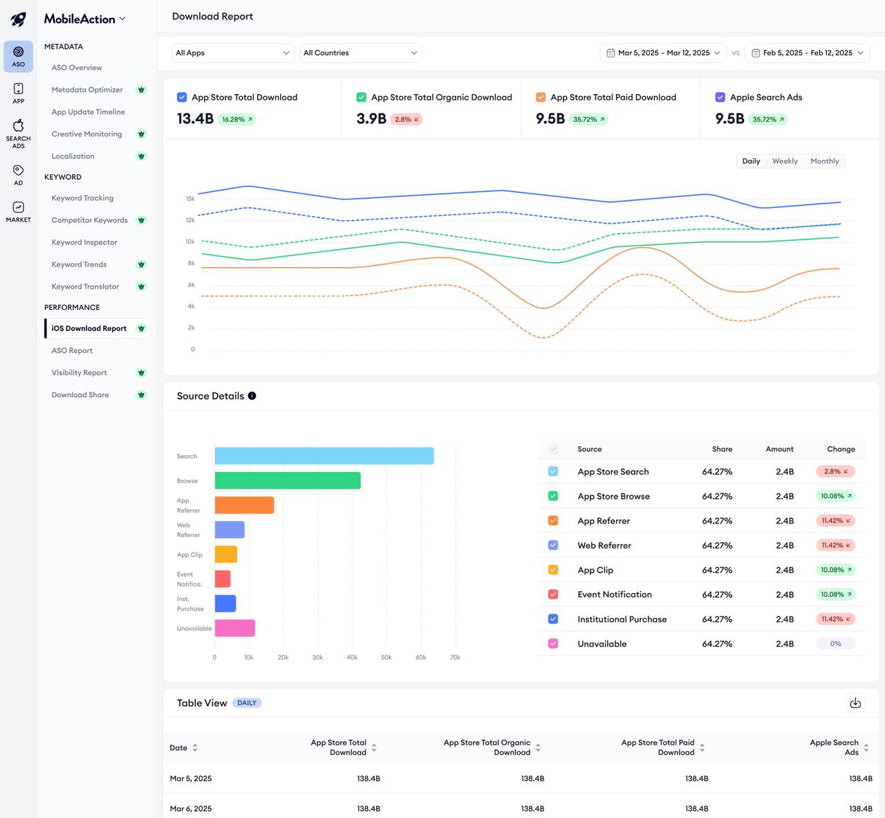Switch chart to Monthly view

point(825,161)
